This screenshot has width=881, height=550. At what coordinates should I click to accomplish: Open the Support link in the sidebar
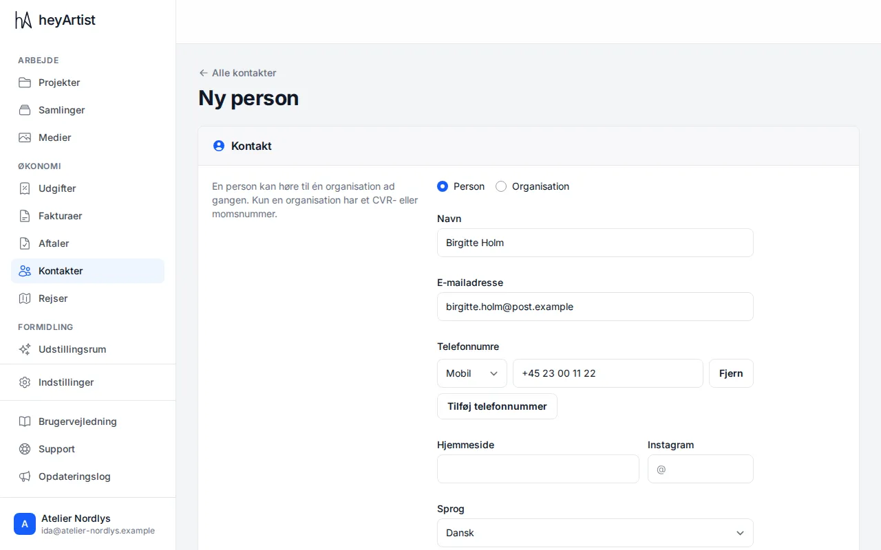(x=87, y=449)
